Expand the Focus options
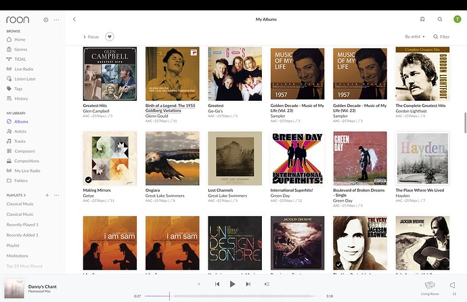 (91, 37)
